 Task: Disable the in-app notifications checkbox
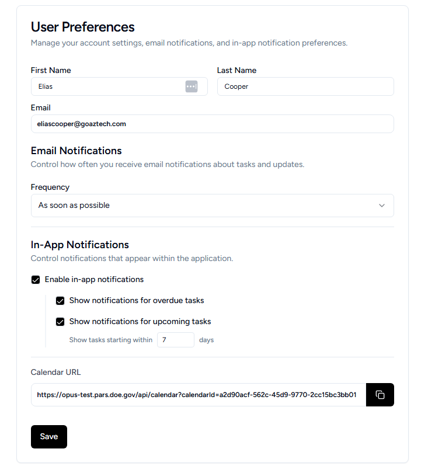click(x=36, y=280)
